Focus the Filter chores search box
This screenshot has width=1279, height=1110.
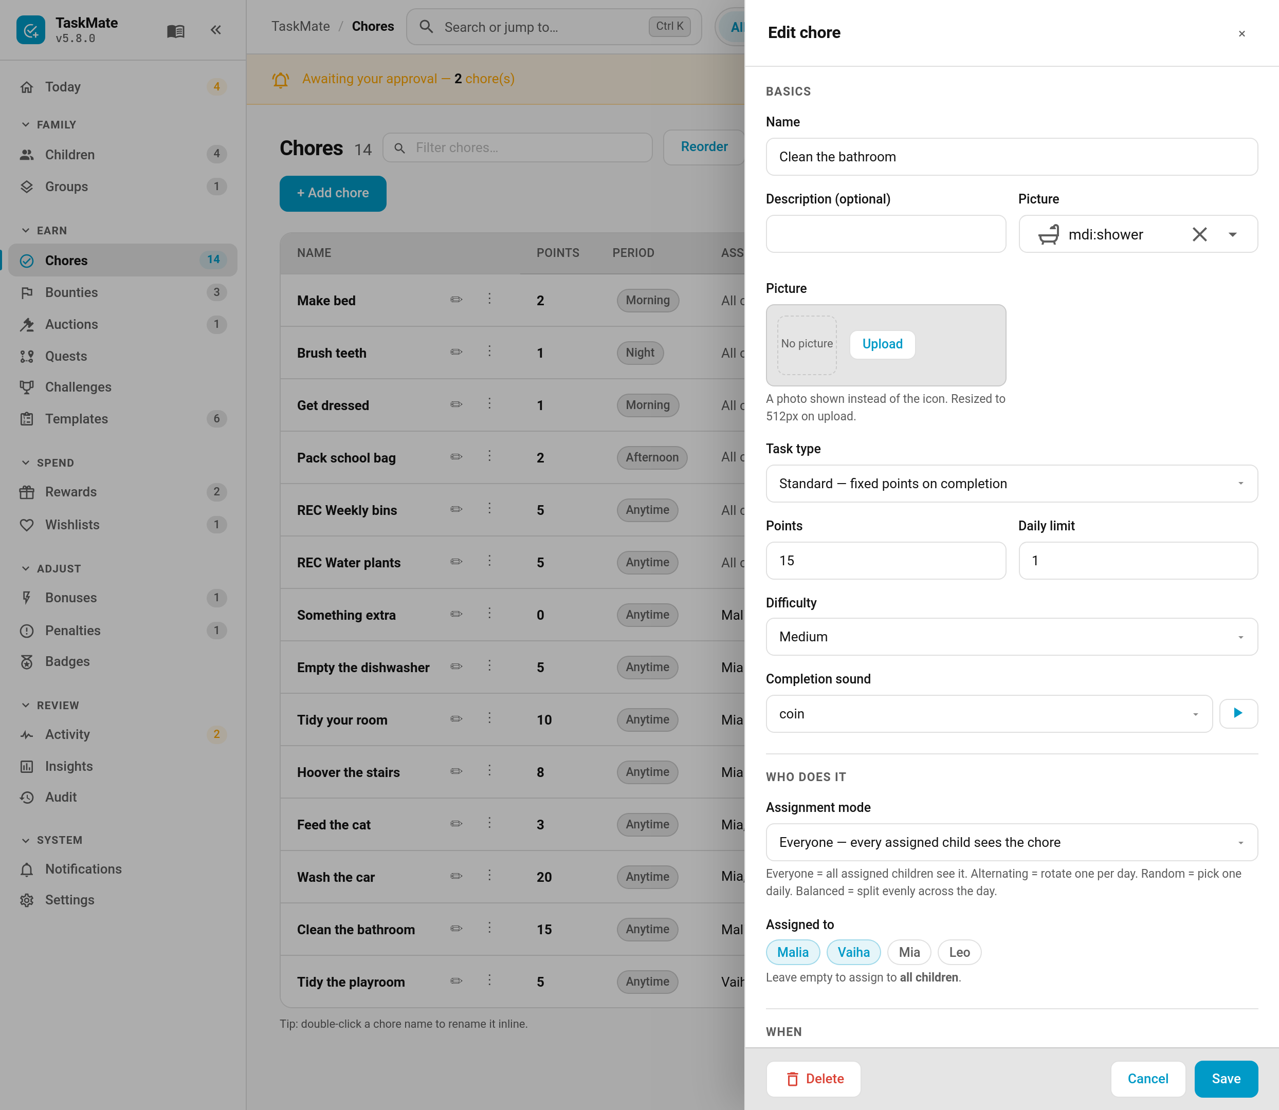(518, 148)
